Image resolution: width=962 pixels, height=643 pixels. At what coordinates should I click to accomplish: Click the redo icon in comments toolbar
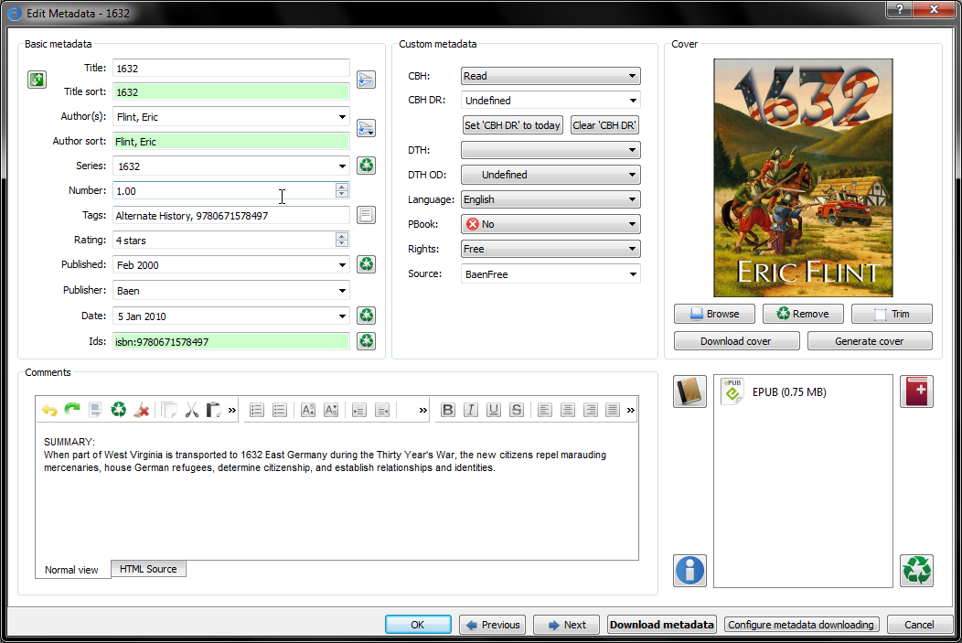click(72, 410)
